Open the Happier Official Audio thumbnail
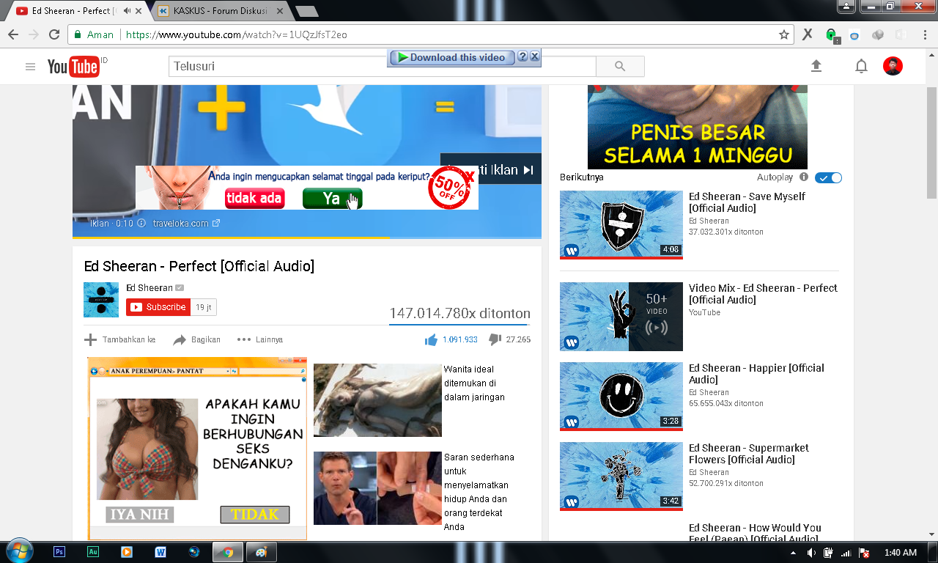The height and width of the screenshot is (563, 938). (x=621, y=396)
